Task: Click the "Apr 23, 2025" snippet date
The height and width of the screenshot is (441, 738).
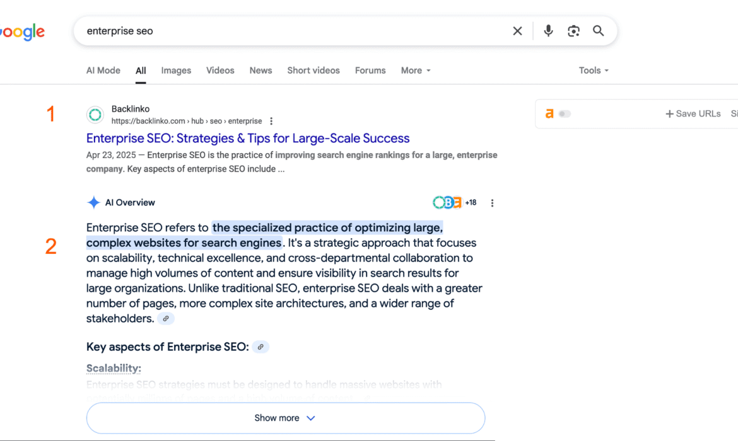Action: 111,155
